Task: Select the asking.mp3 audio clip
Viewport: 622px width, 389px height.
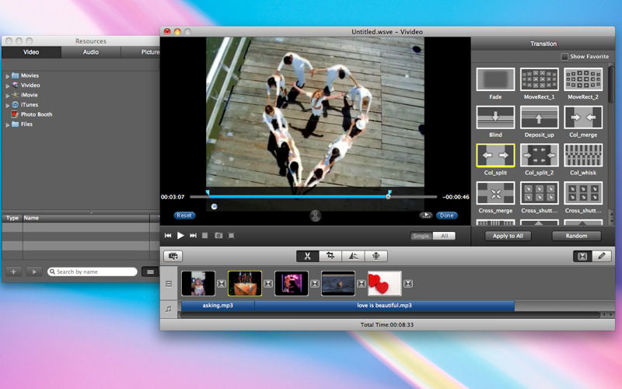Action: coord(218,306)
